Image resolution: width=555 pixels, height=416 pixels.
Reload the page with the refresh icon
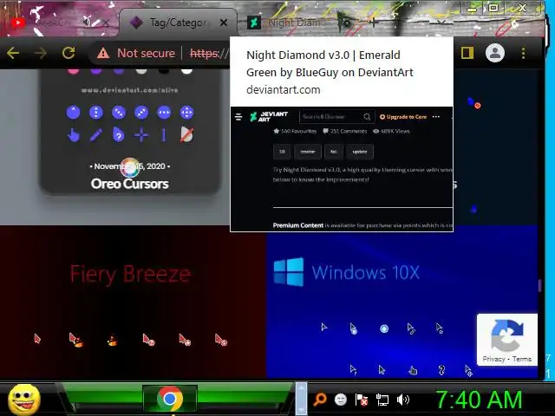pyautogui.click(x=69, y=53)
